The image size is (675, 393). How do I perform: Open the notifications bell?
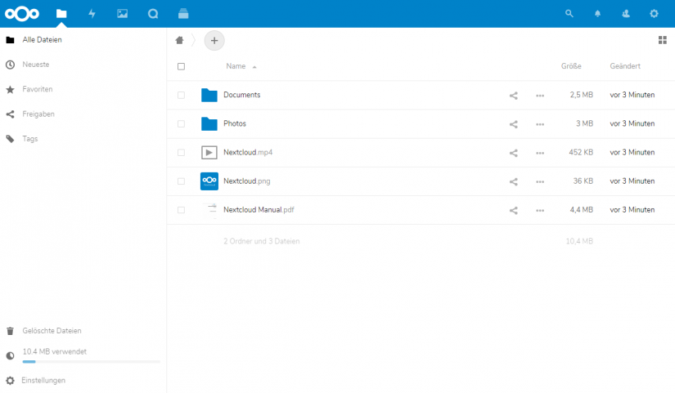pyautogui.click(x=597, y=14)
